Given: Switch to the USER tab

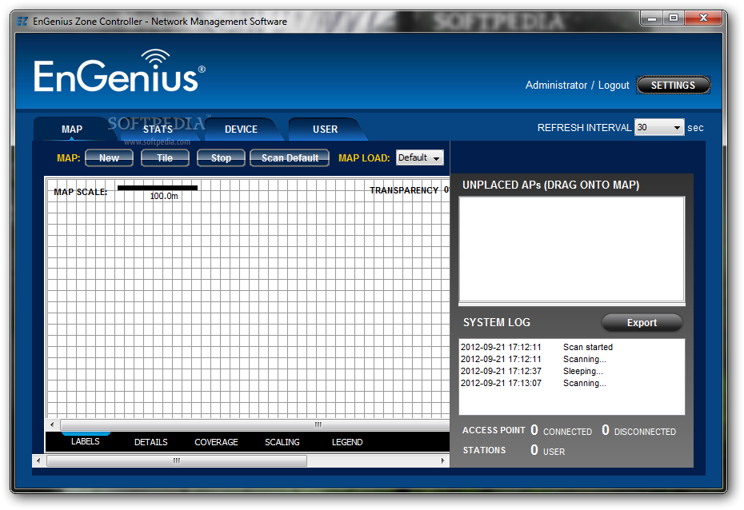Looking at the screenshot, I should coord(325,129).
